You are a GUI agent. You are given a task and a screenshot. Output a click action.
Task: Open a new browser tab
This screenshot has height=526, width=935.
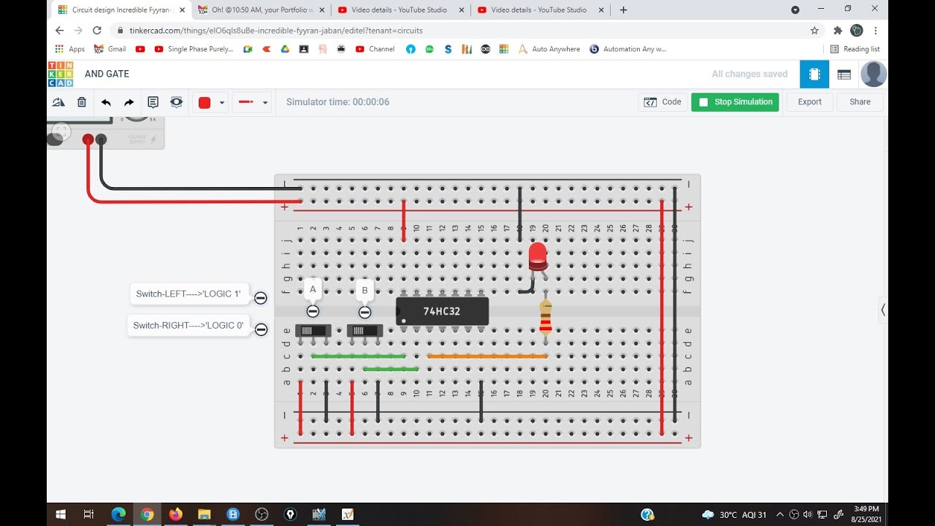(623, 10)
